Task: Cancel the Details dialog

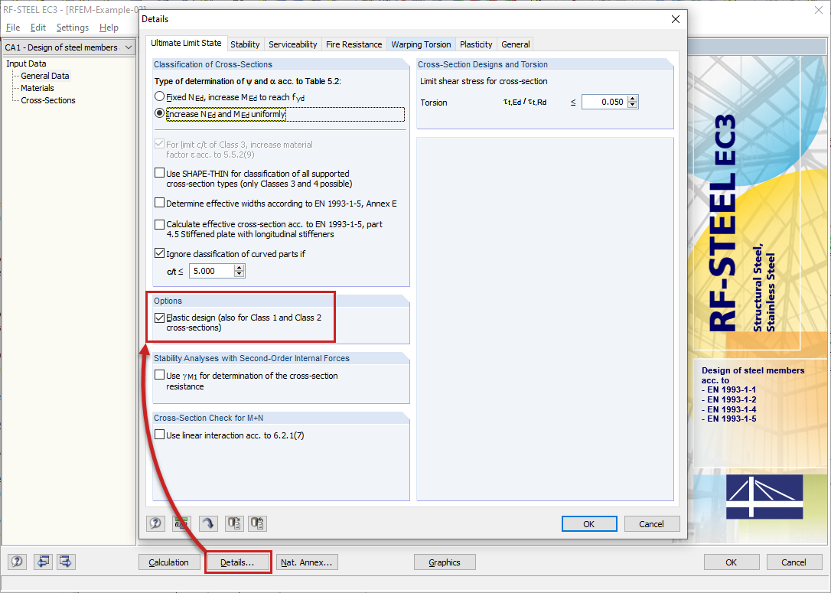Action: pyautogui.click(x=651, y=523)
